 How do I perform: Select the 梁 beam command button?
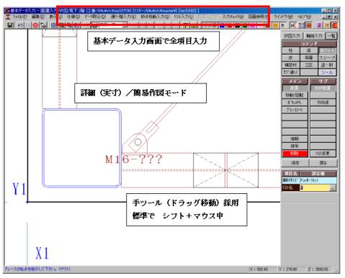coord(309,50)
